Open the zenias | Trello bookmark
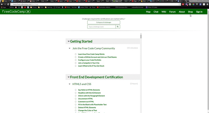The width and height of the screenshot is (209, 113). point(83,7)
